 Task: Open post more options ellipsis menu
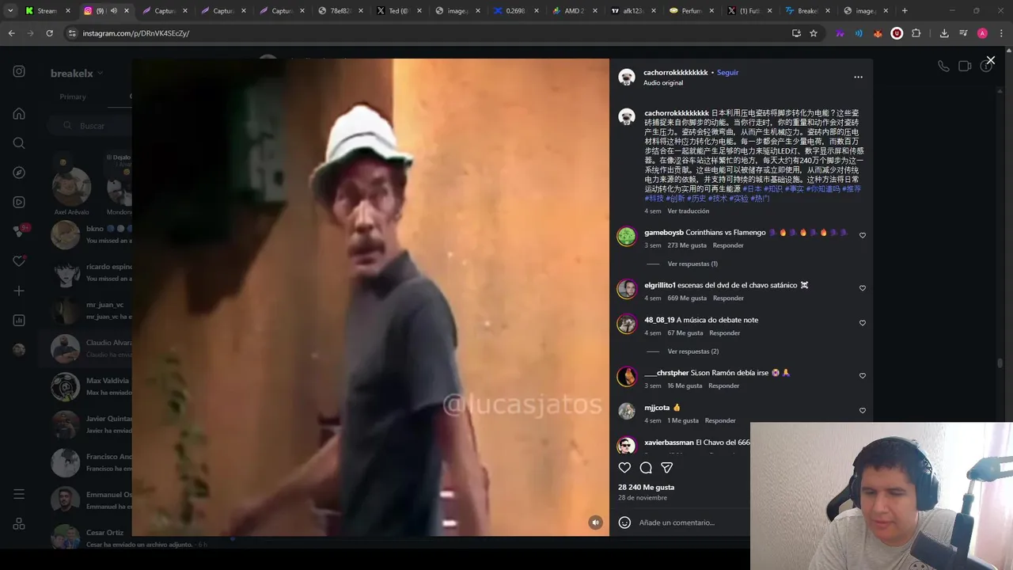pos(858,77)
